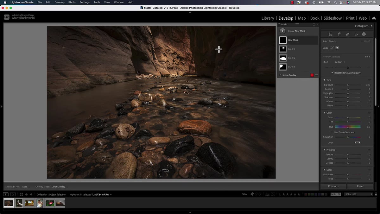Select the Masking circle tool icon
380x214 pixels.
click(x=364, y=34)
